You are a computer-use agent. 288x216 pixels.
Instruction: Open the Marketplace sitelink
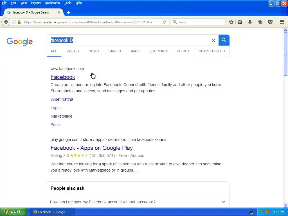[x=61, y=116]
